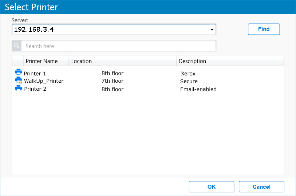296x196 pixels.
Task: Expand the Server dropdown arrow
Action: 212,30
